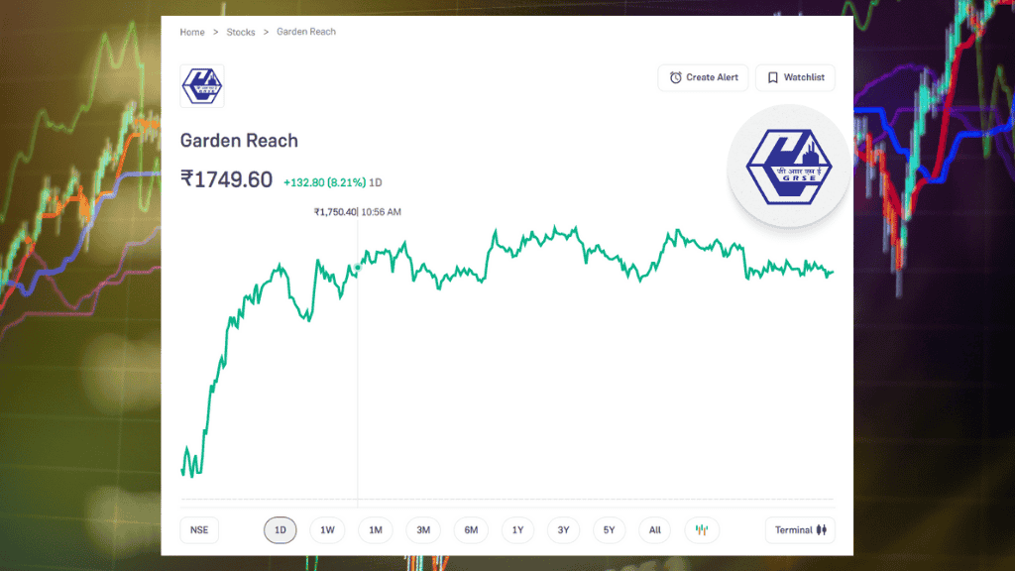Add stock to Watchlist
1015x571 pixels.
pos(795,77)
